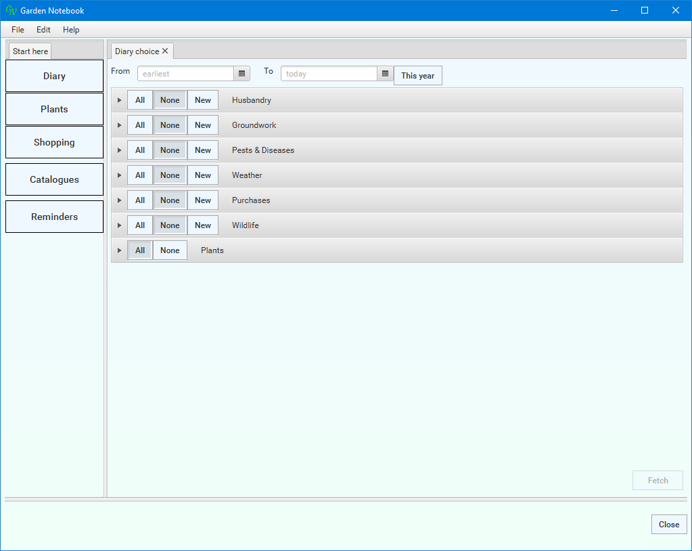Select All for Husbandry entries
The height and width of the screenshot is (551, 692).
pyautogui.click(x=140, y=100)
